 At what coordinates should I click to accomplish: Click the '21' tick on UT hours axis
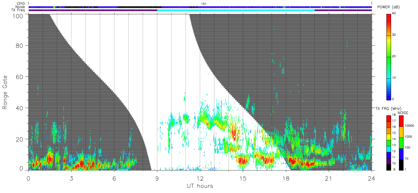click(328, 178)
